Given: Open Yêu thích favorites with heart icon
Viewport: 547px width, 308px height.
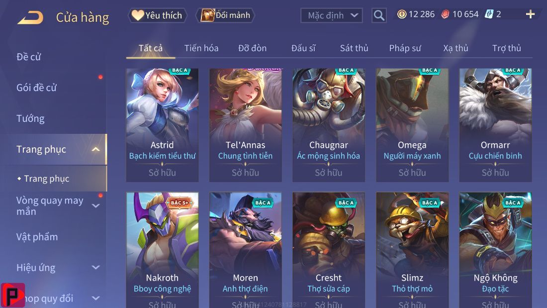Looking at the screenshot, I should pos(157,15).
